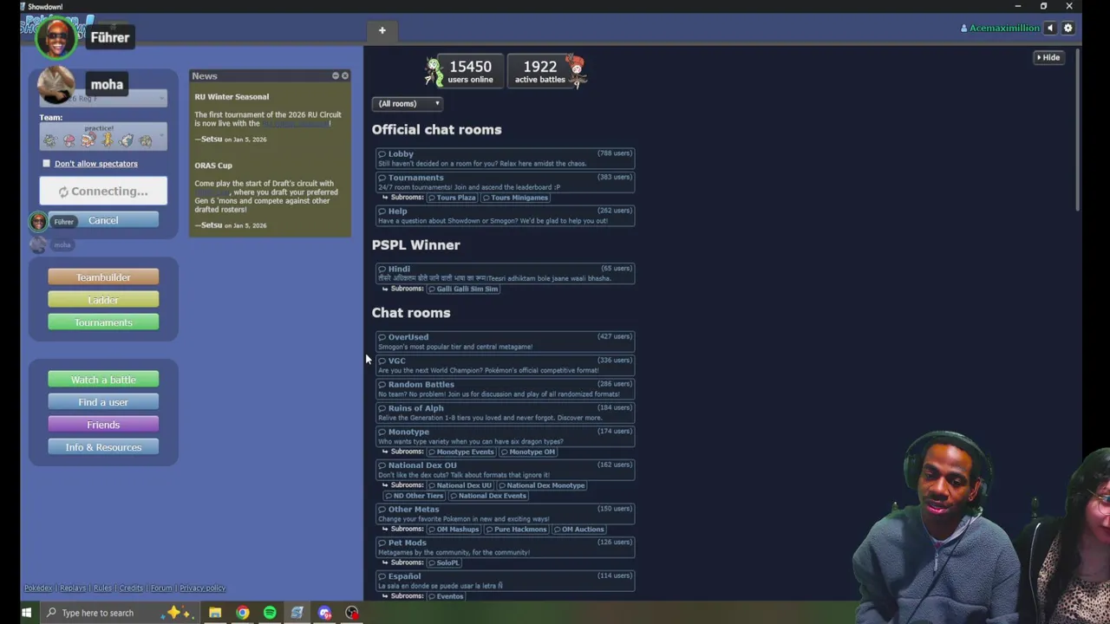
Task: Cancel the battle search
Action: pos(103,220)
